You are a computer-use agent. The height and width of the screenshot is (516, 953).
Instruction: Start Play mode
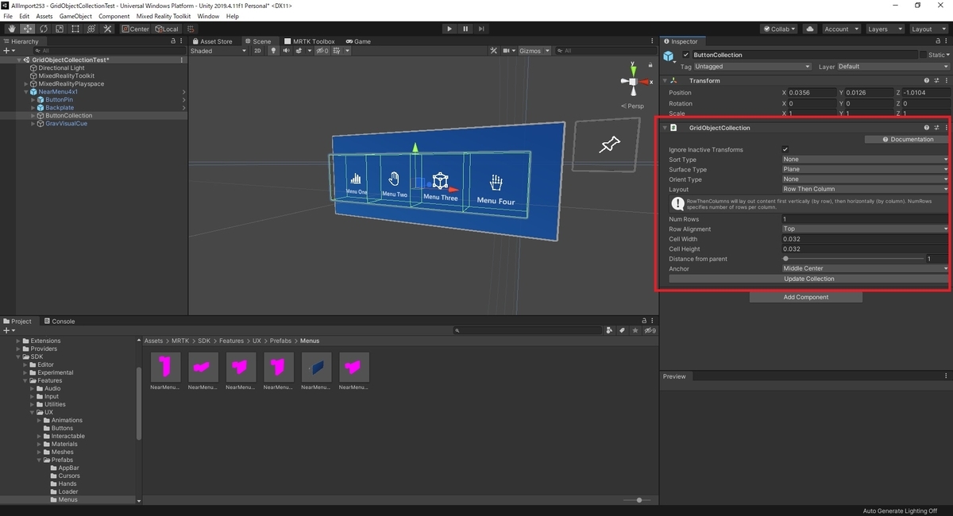(449, 29)
